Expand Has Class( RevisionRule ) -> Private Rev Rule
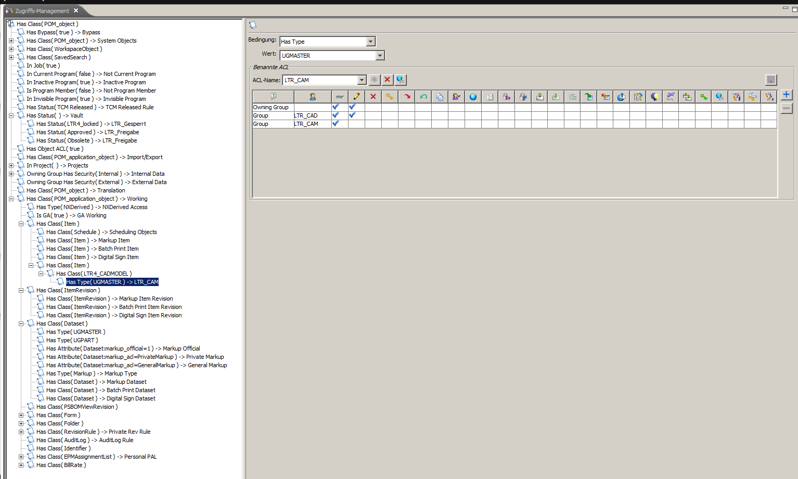 (21, 432)
